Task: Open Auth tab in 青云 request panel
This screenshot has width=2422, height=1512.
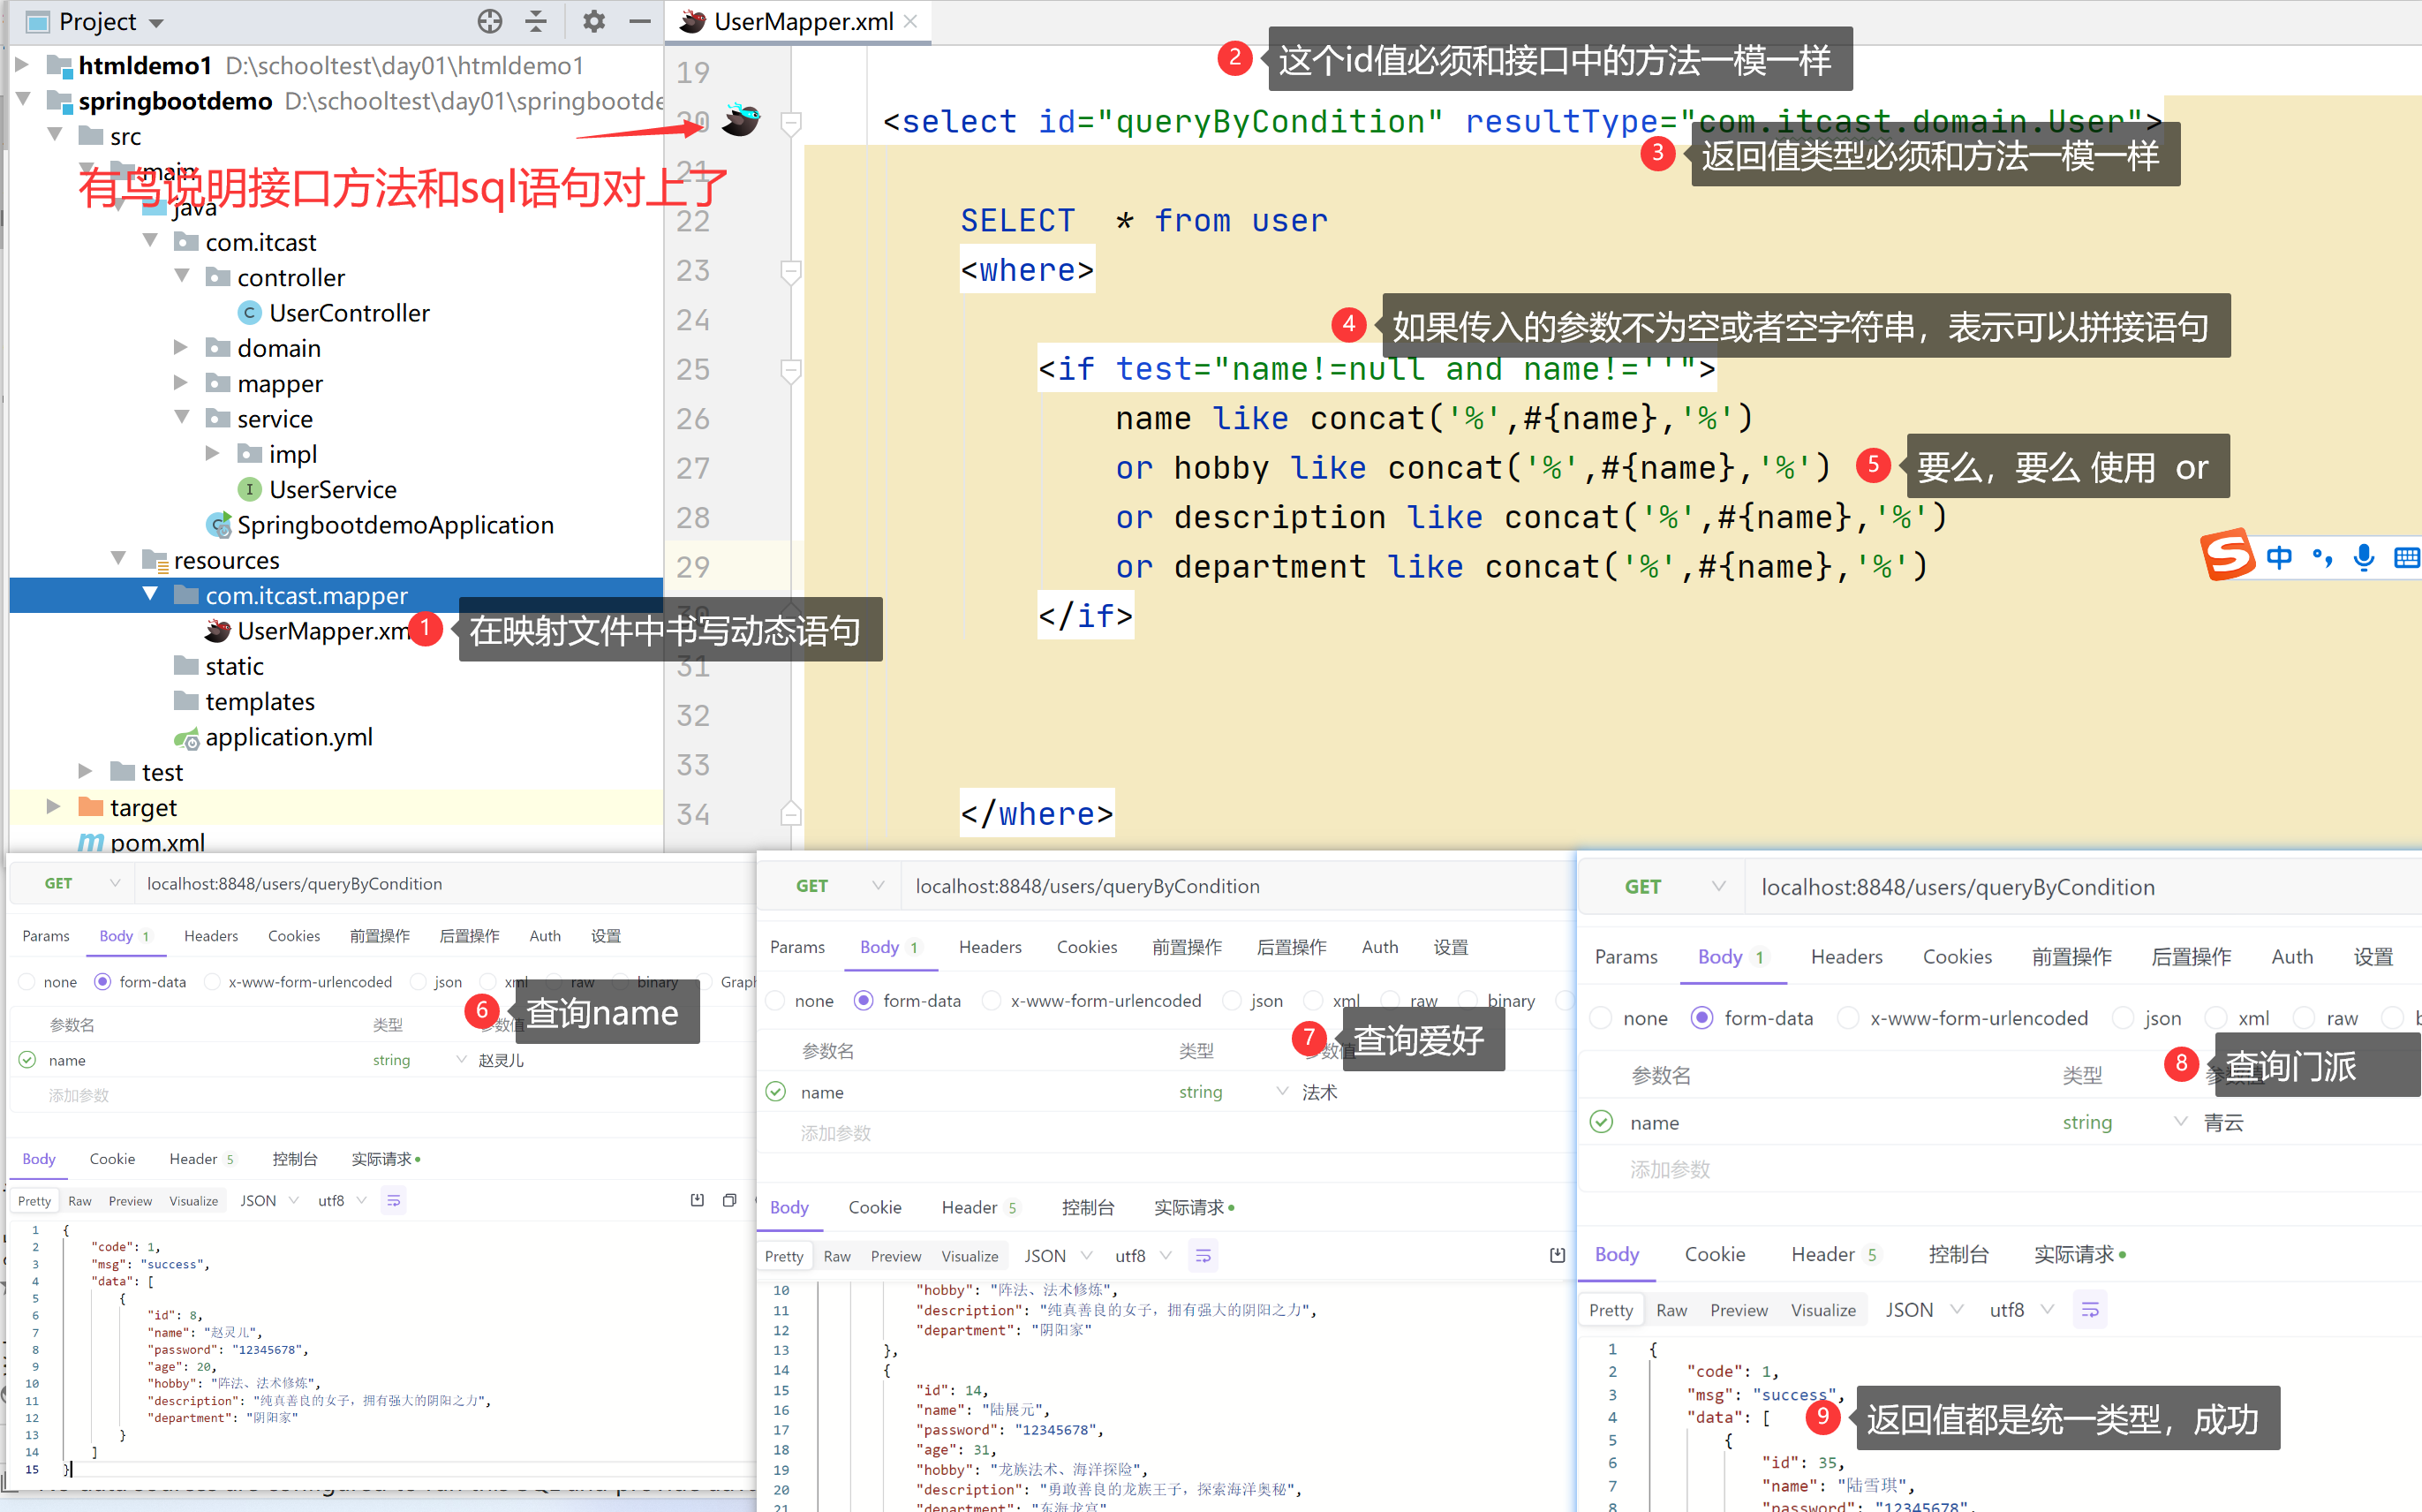Action: [2292, 957]
